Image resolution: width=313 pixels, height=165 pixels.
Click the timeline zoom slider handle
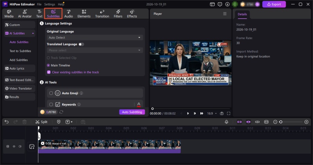(x=281, y=122)
